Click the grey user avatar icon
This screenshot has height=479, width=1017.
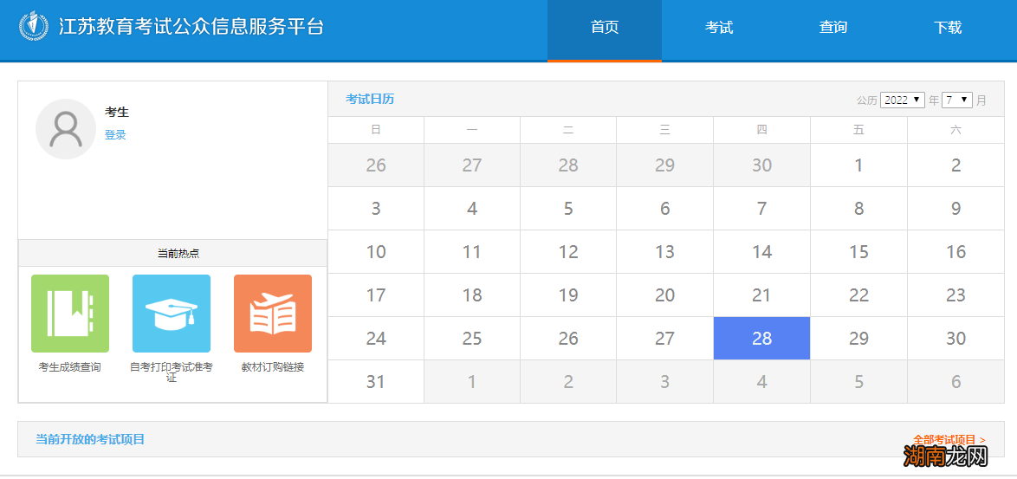tap(66, 129)
